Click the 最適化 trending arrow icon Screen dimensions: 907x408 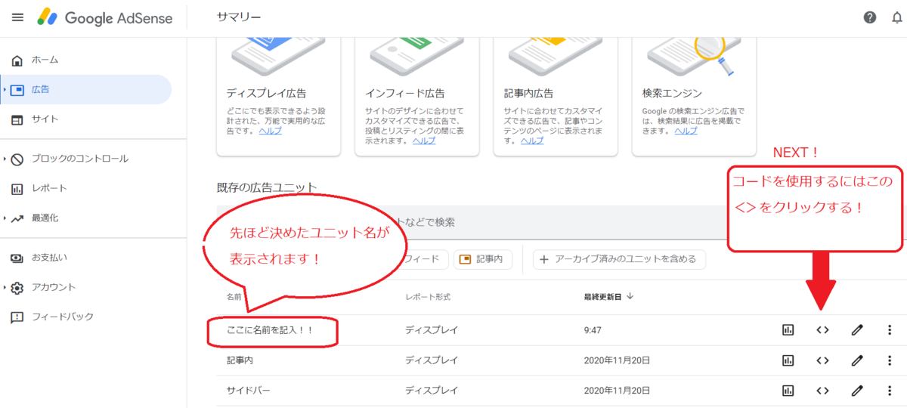pyautogui.click(x=17, y=218)
